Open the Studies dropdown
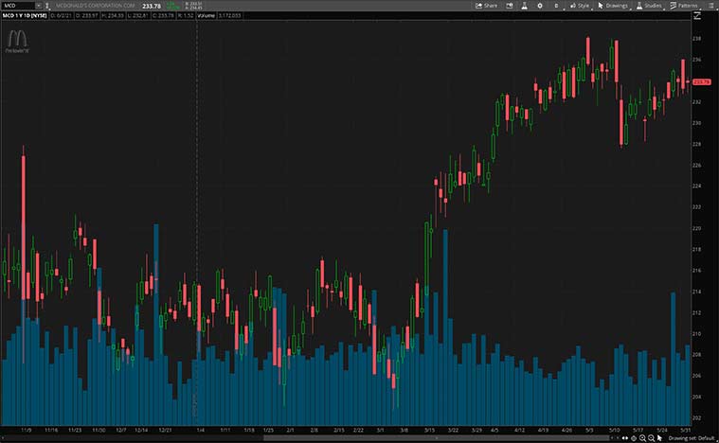The image size is (719, 443). [x=649, y=5]
